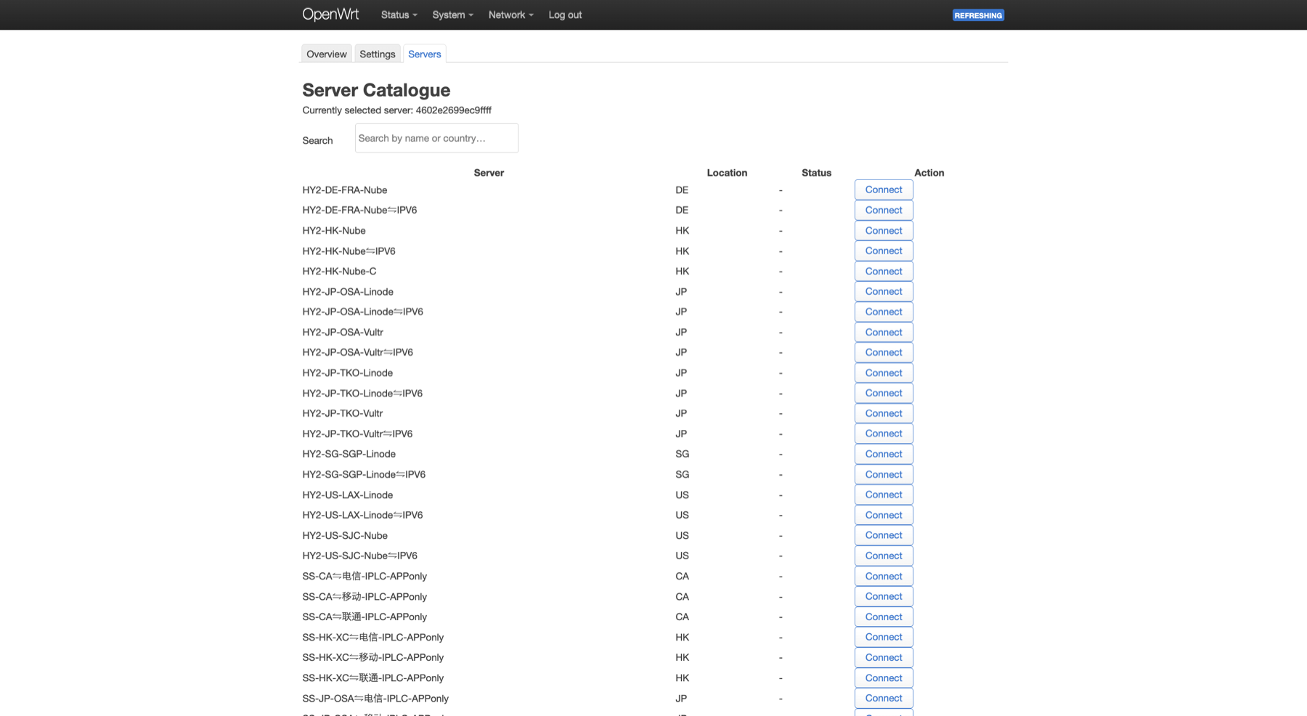Connect to HY2-HK-Nube-C server
Image resolution: width=1307 pixels, height=716 pixels.
tap(884, 271)
